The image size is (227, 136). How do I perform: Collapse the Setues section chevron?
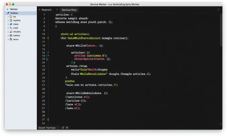[x=7, y=9]
